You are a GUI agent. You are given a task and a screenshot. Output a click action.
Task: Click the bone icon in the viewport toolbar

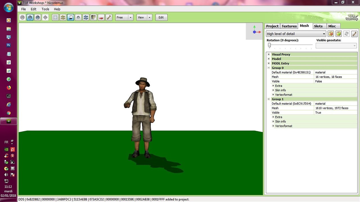pos(109,17)
